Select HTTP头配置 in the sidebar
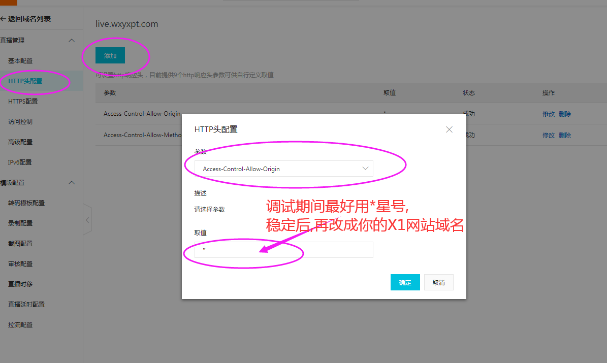The width and height of the screenshot is (607, 363). click(25, 81)
